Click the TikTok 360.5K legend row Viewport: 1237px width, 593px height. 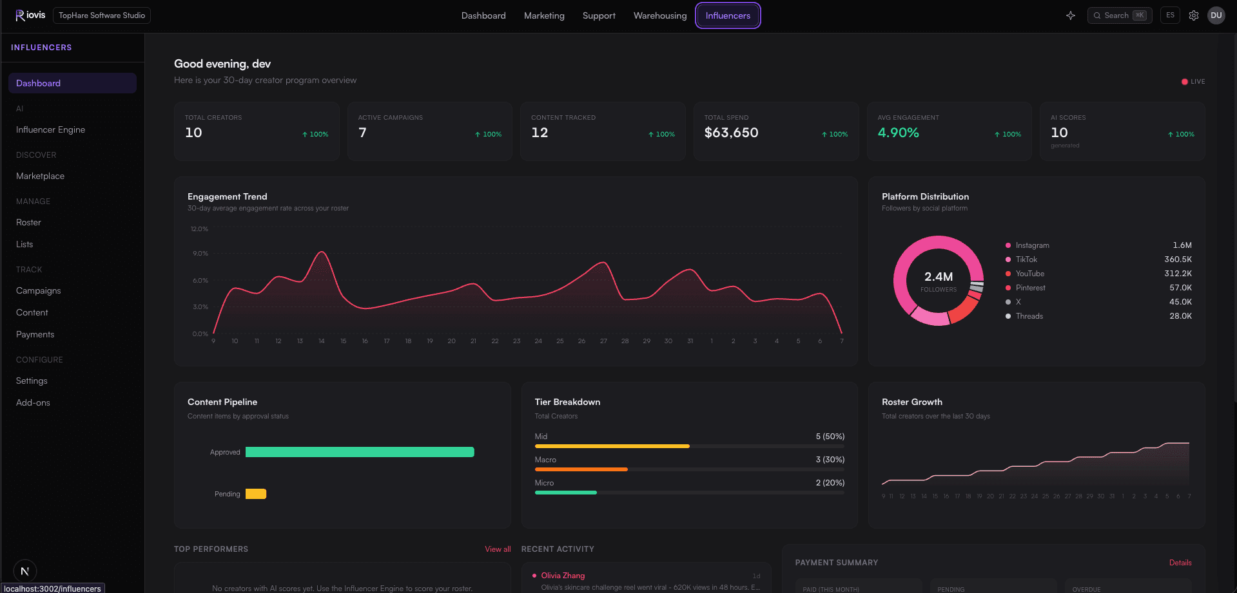[x=1098, y=259]
